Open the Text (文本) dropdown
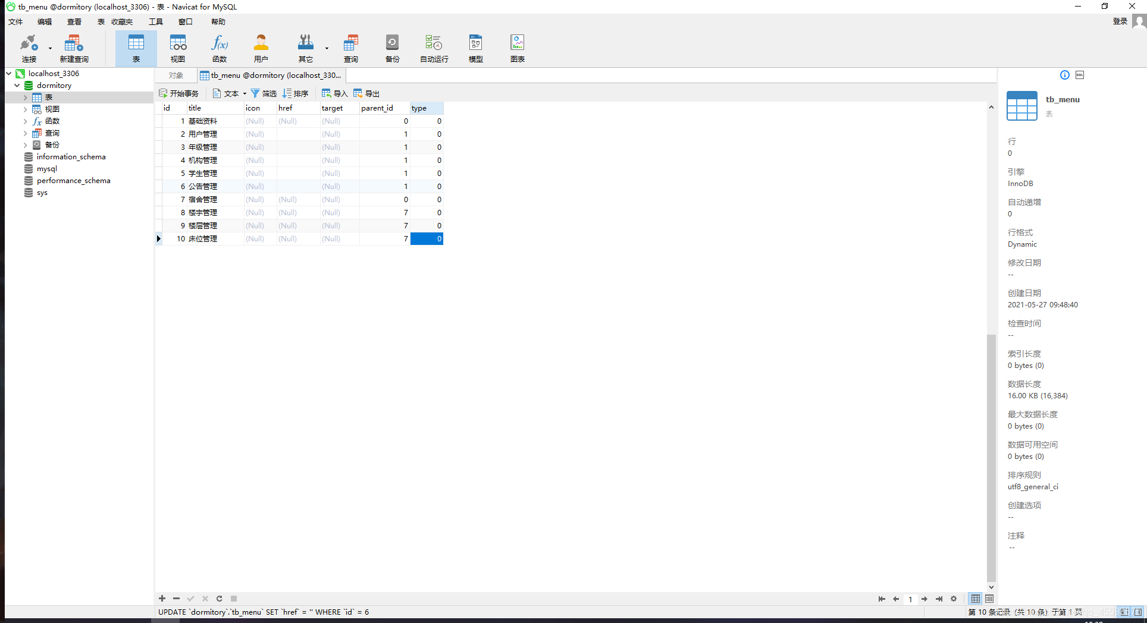Viewport: 1147px width, 623px height. coord(230,93)
